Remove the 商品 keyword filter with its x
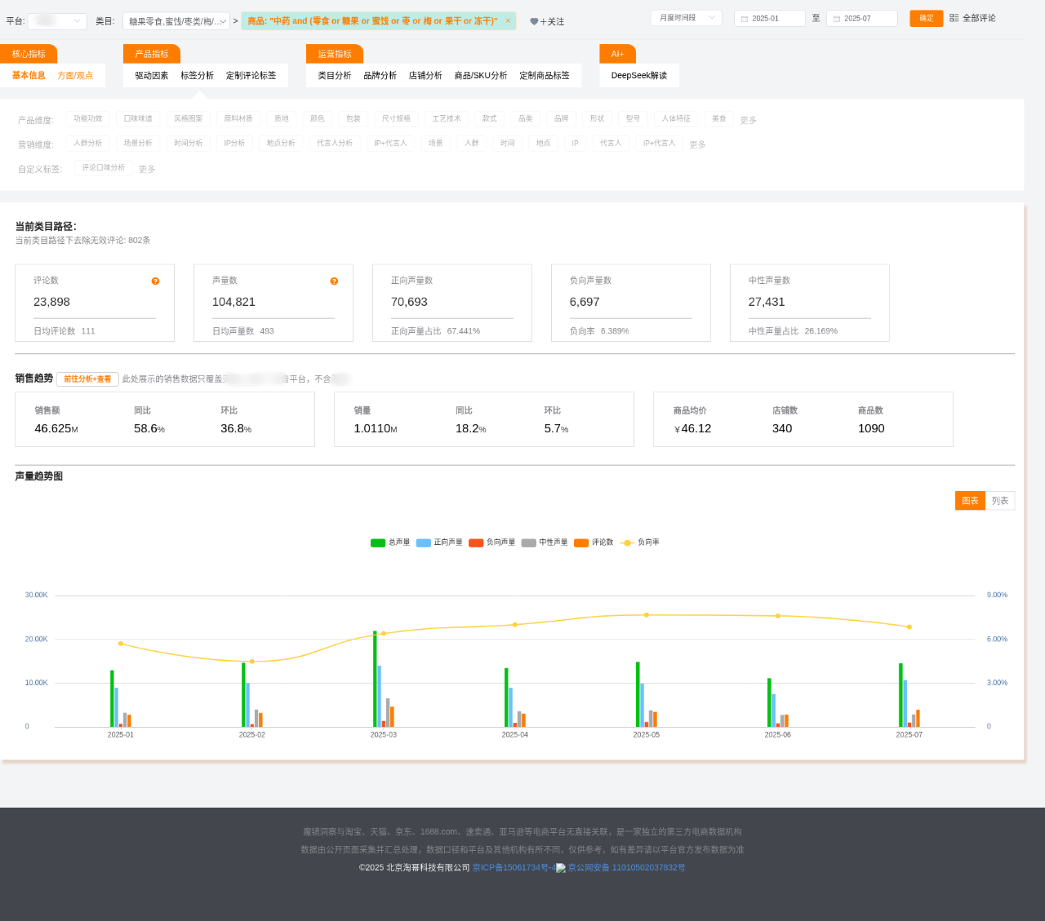Image resolution: width=1045 pixels, height=921 pixels. coord(508,21)
